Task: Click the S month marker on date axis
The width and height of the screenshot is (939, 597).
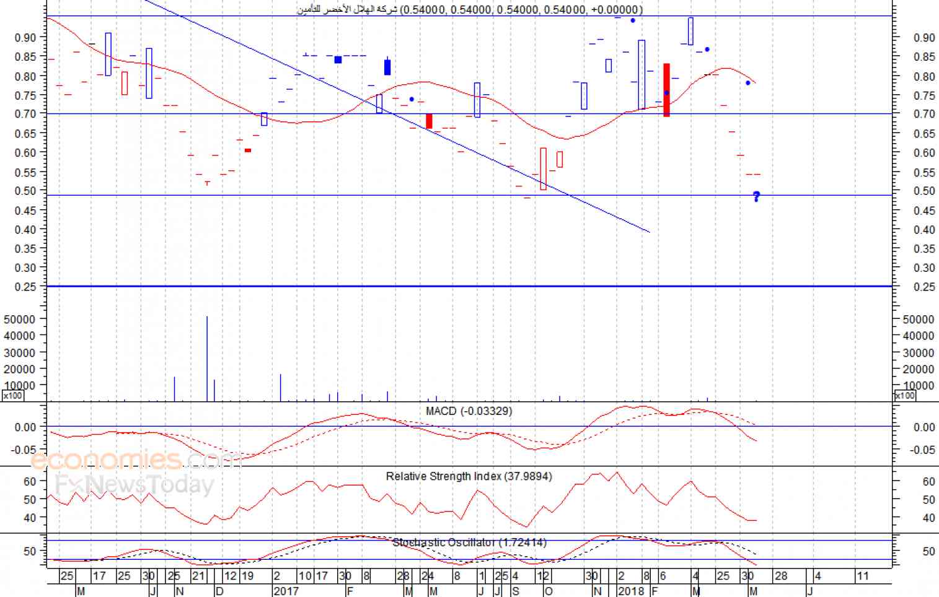Action: 516,591
